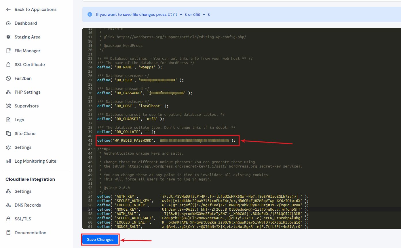
Task: Open Cloudflare Settings gear icon
Action: (8, 191)
